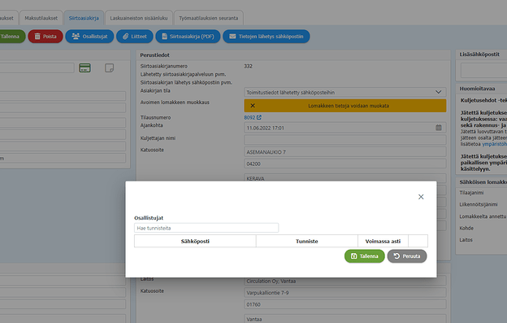Click the note icon beside the card icon
507x323 pixels.
[110, 68]
